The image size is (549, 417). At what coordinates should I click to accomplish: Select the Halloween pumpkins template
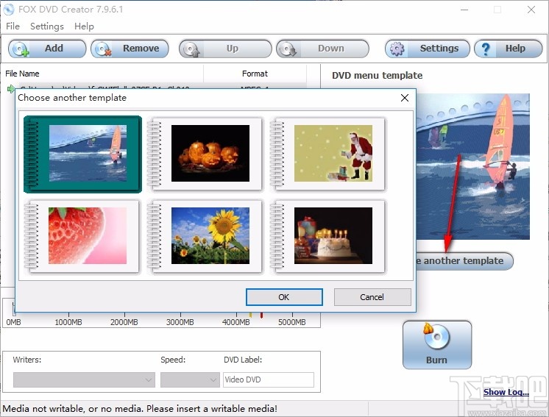(x=205, y=154)
